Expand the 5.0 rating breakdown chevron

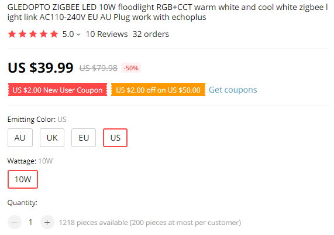tap(78, 35)
